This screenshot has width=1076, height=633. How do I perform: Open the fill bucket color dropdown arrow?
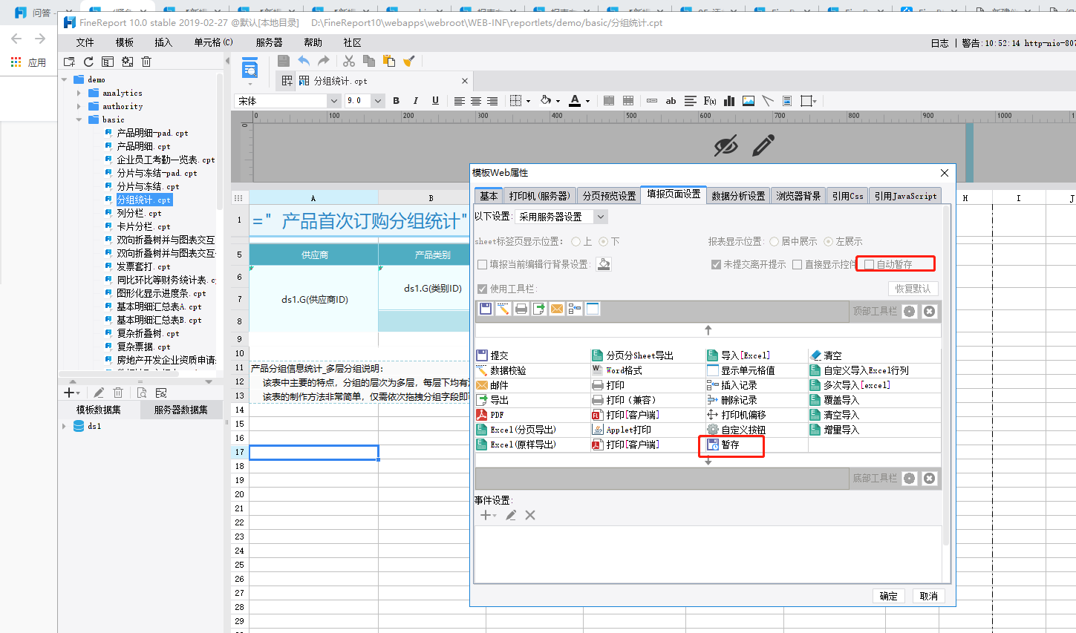558,102
